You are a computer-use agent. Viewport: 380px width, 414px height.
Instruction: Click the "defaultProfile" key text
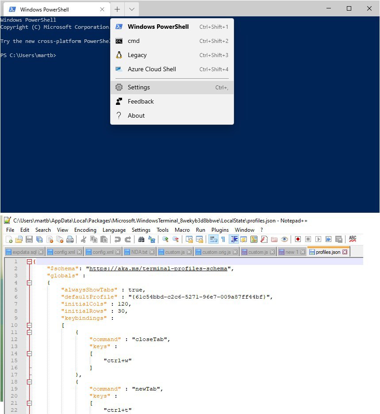tap(89, 297)
